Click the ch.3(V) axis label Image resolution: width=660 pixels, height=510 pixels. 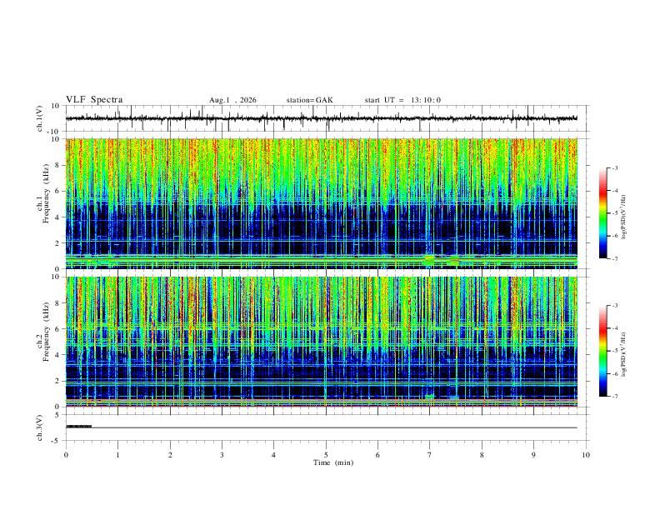point(40,427)
